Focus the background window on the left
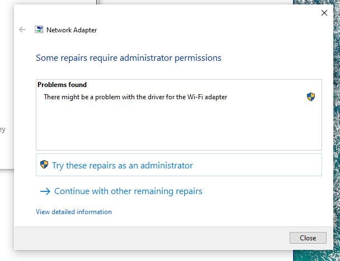The height and width of the screenshot is (261, 340). [x=6, y=84]
